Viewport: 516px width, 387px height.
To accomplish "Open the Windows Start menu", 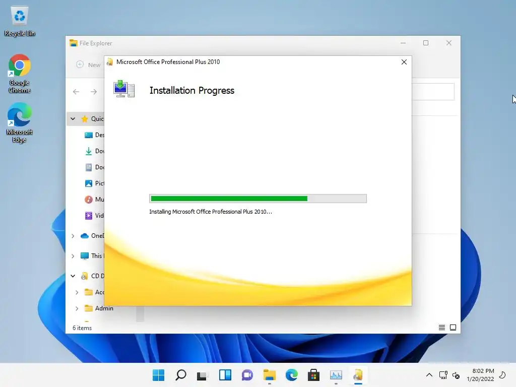I will [158, 375].
